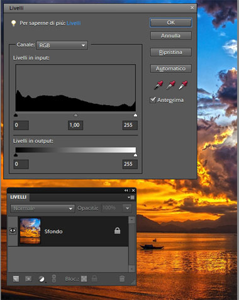Click the Annulla button

(171, 36)
